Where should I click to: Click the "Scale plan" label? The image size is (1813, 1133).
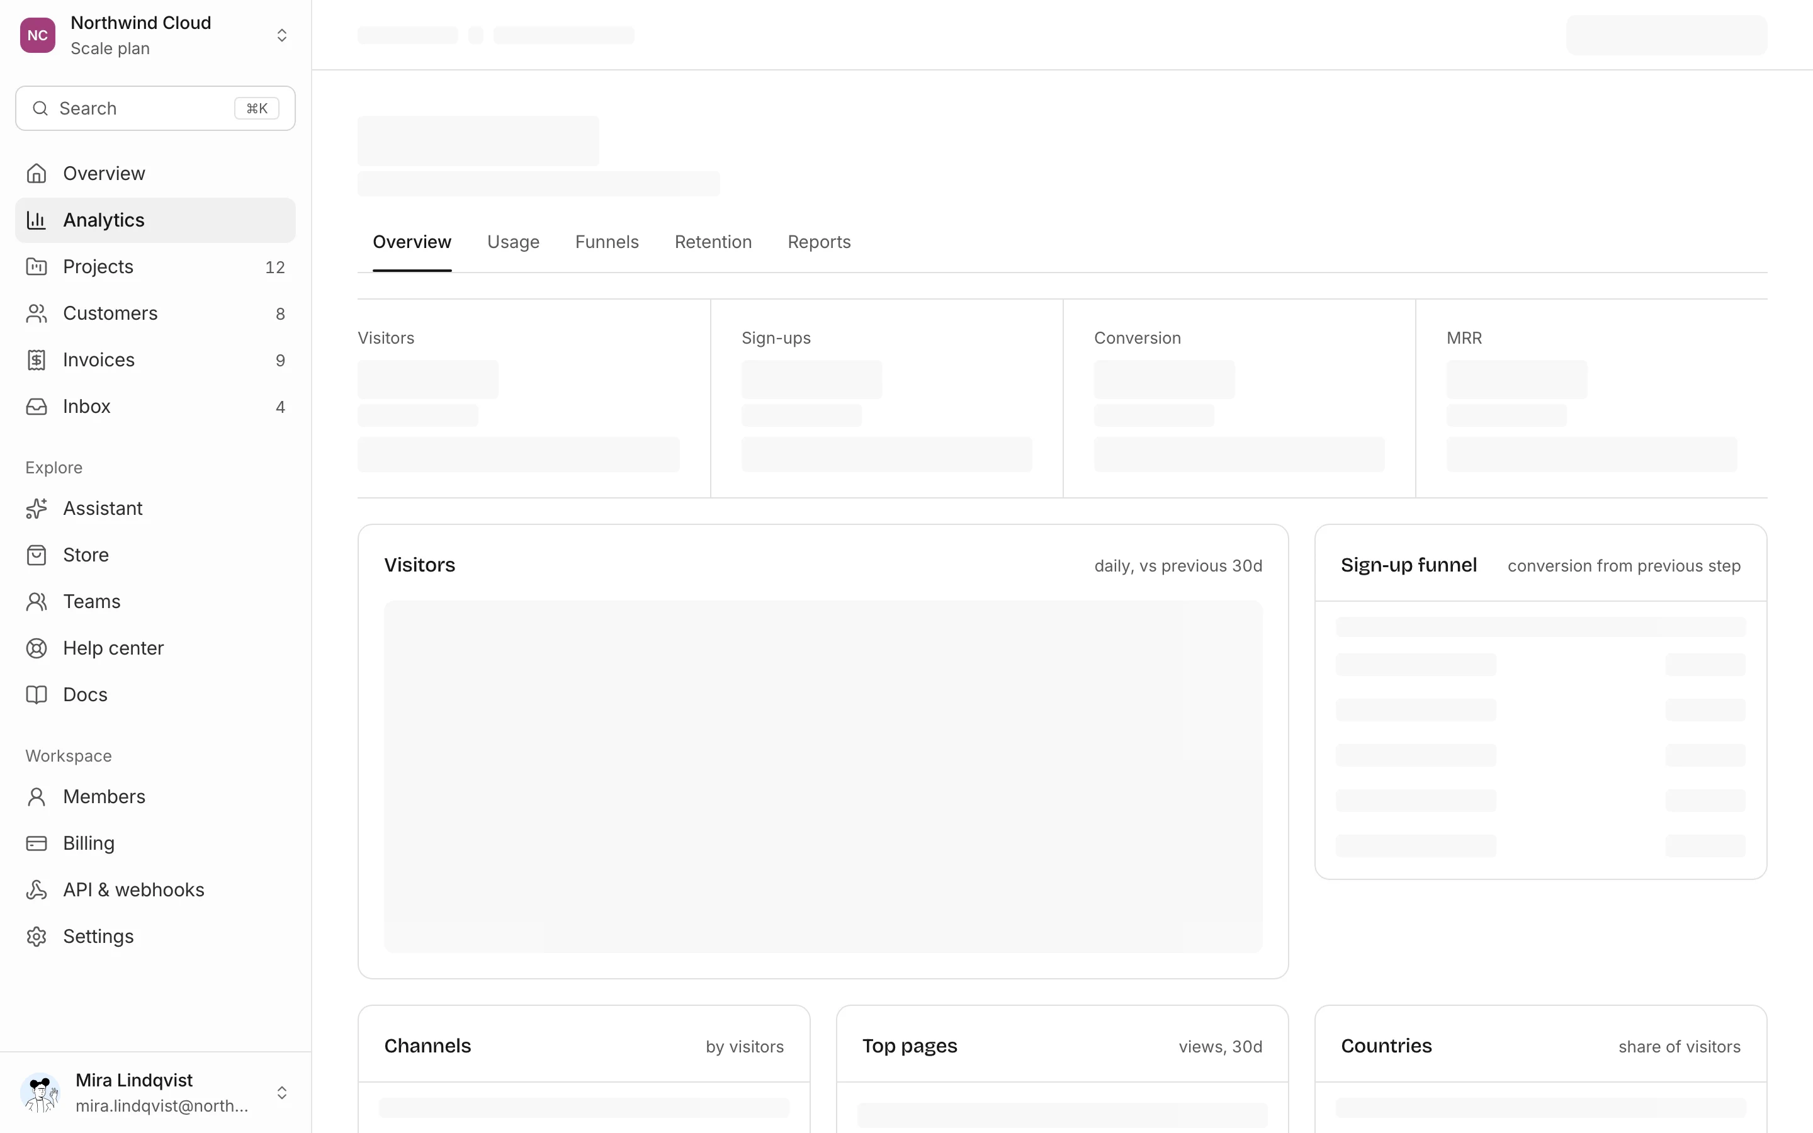pyautogui.click(x=110, y=48)
